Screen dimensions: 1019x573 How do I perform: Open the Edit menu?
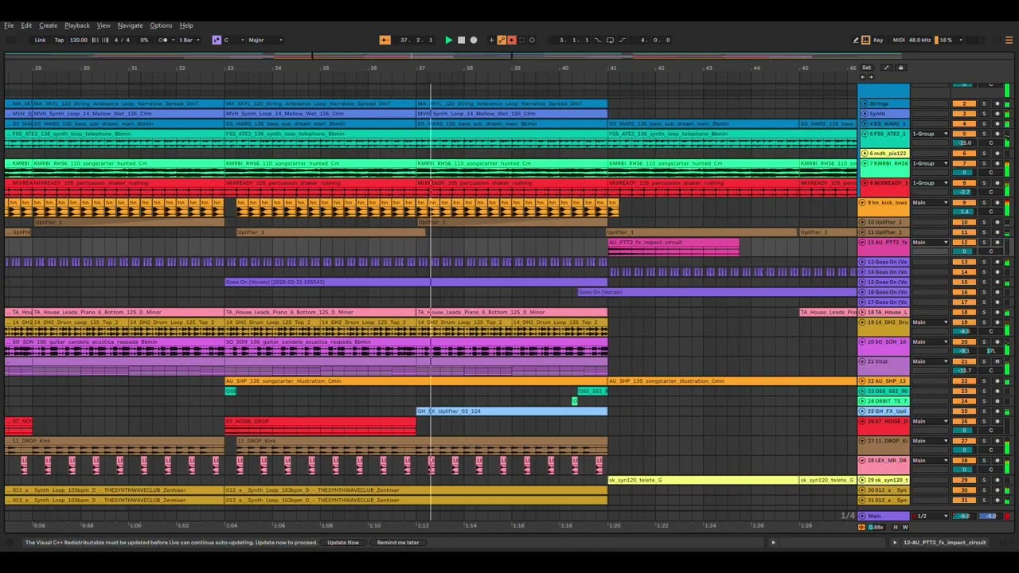(x=26, y=25)
